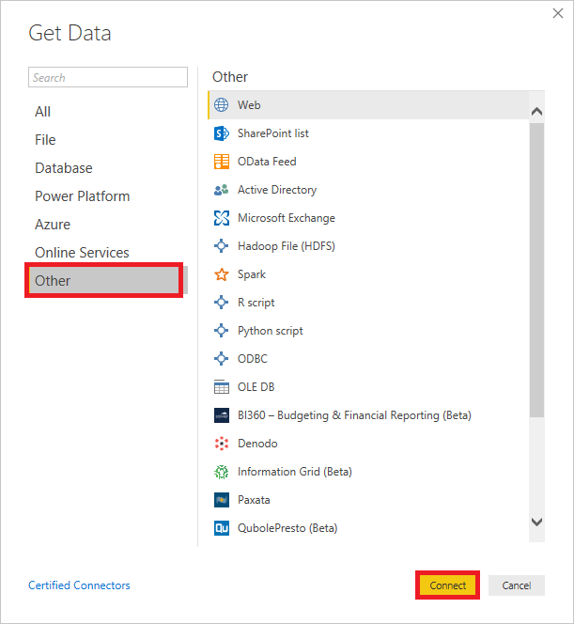This screenshot has height=624, width=574.
Task: Click the Connect button
Action: (x=447, y=585)
